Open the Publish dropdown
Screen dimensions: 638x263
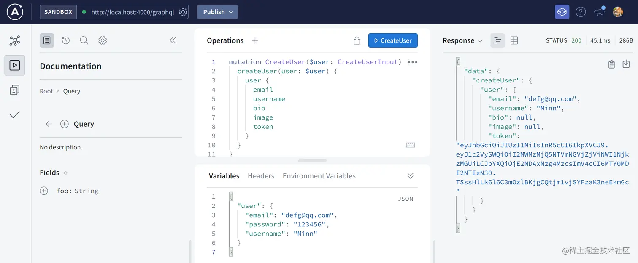tap(218, 12)
